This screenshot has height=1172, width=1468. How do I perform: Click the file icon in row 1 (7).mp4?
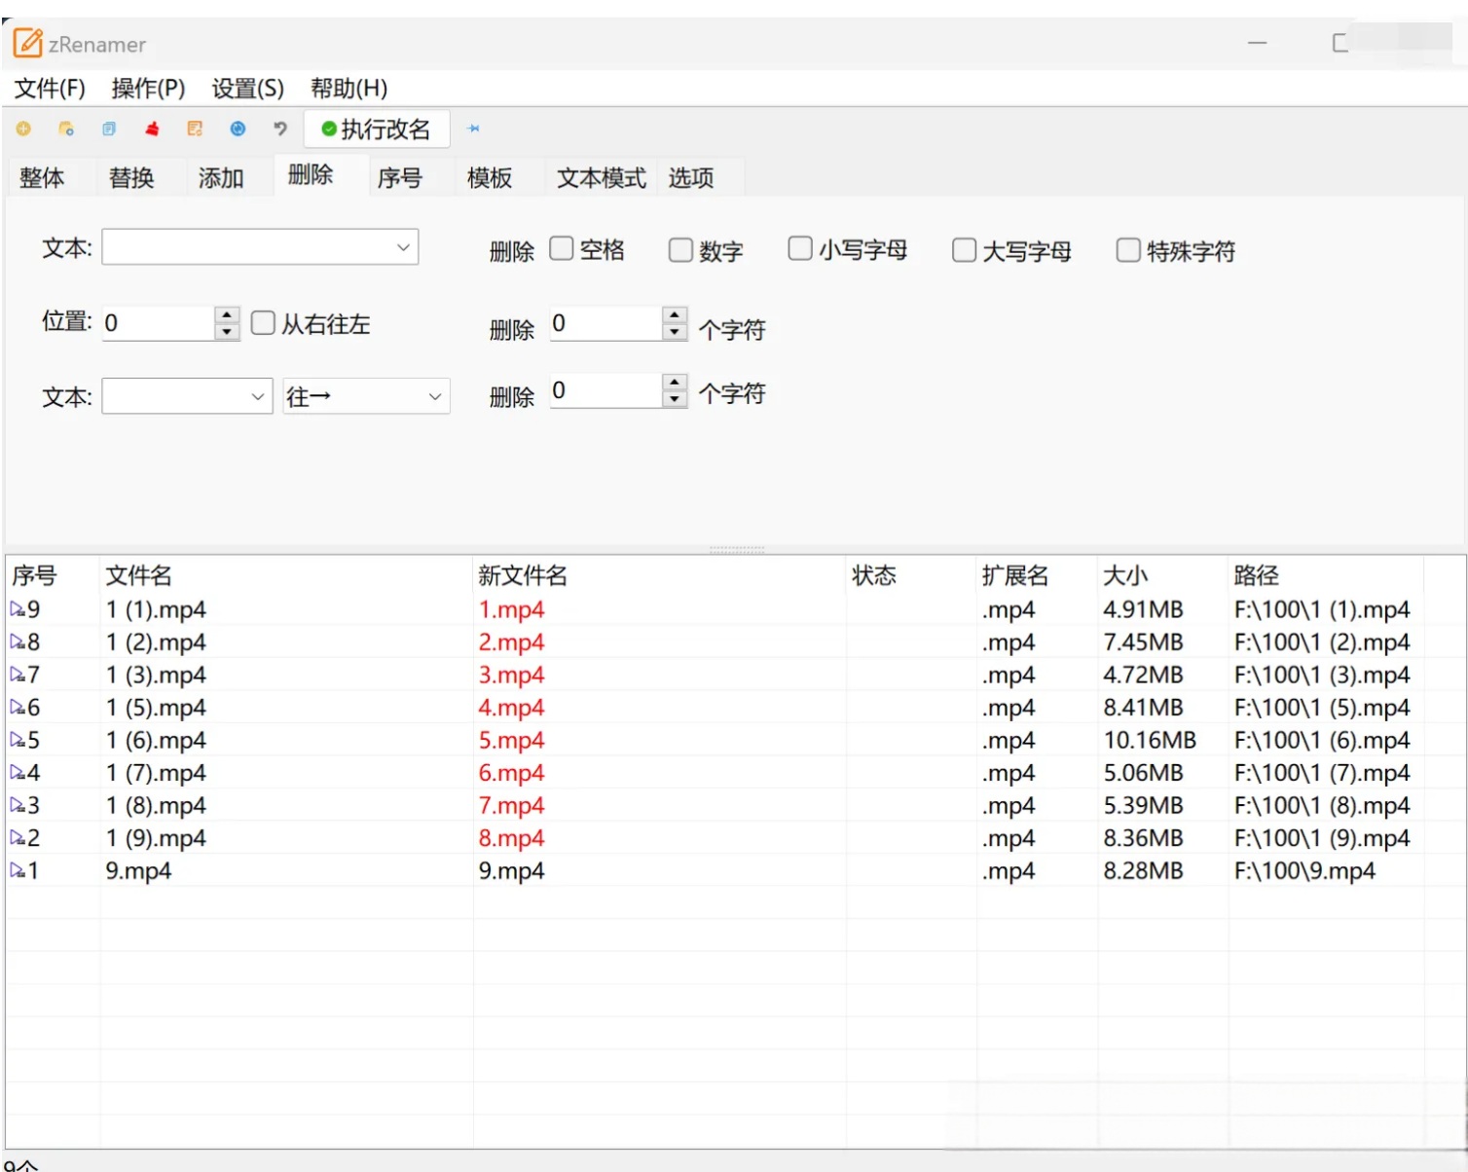(18, 773)
